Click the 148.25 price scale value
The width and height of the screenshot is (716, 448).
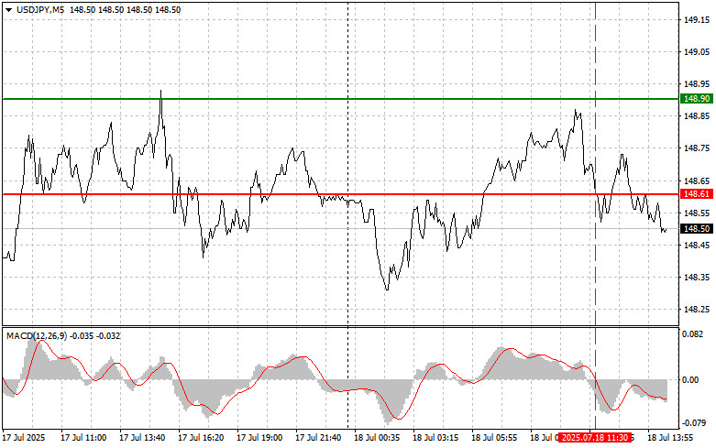pos(697,310)
